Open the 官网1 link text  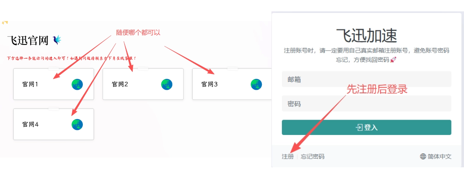point(30,84)
